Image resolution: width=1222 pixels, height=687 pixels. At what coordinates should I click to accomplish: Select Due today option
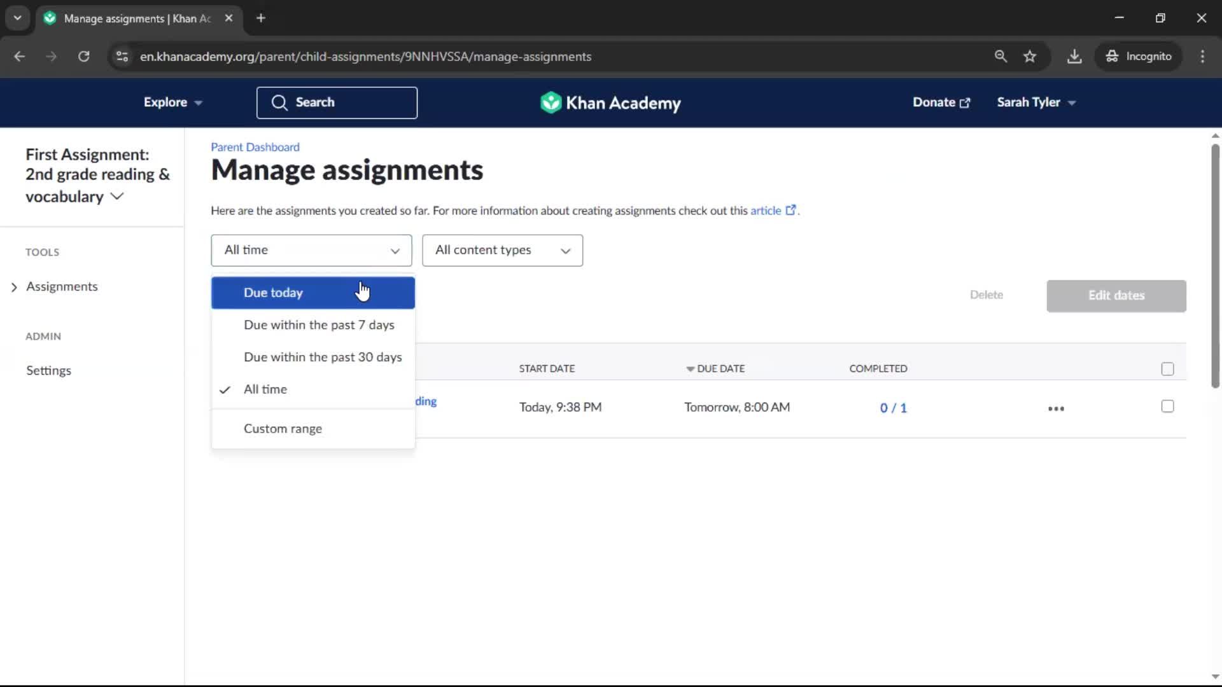[313, 293]
